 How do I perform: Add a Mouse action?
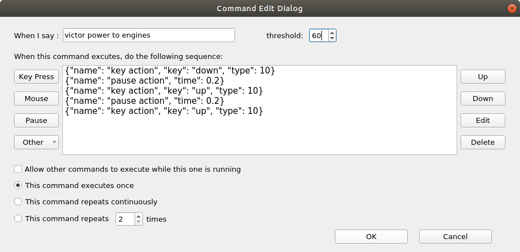pyautogui.click(x=36, y=99)
